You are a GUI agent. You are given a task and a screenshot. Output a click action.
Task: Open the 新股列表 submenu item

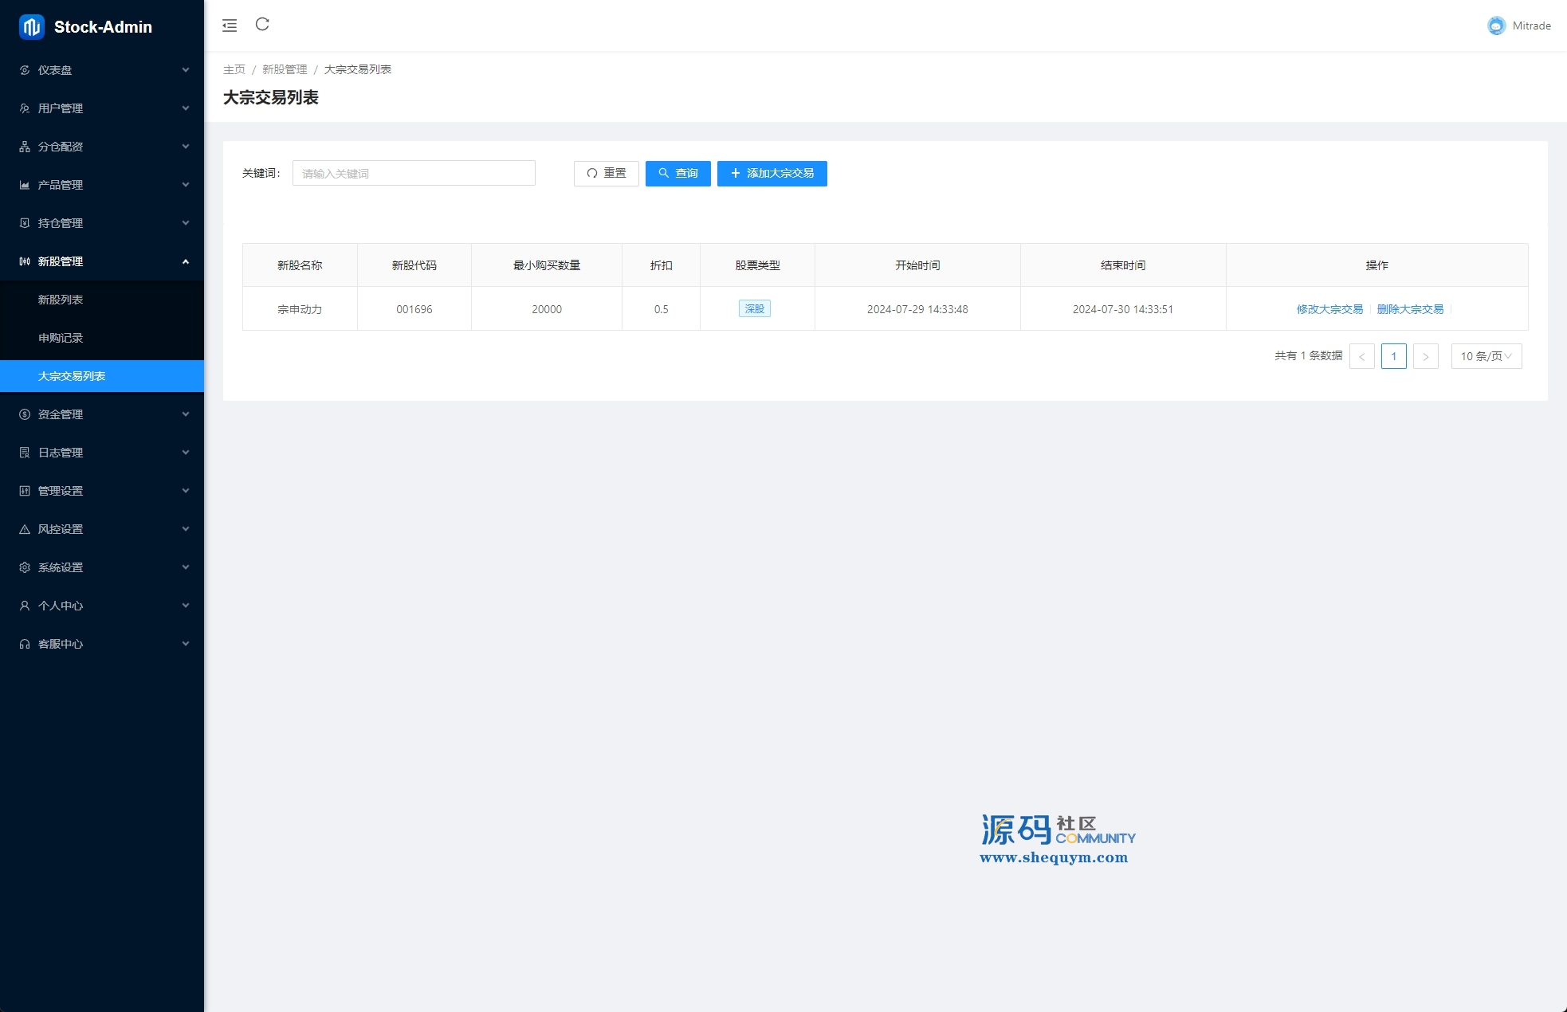click(61, 300)
